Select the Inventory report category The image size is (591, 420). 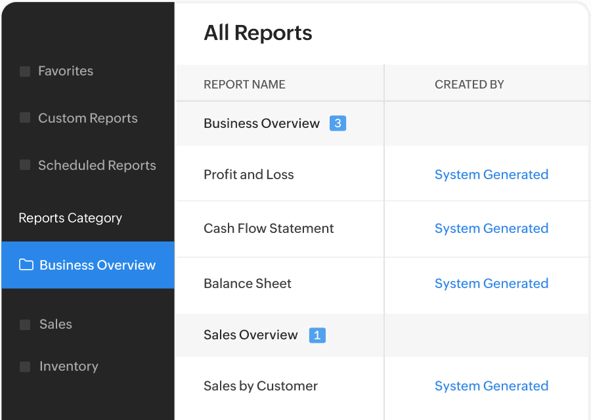pyautogui.click(x=69, y=366)
